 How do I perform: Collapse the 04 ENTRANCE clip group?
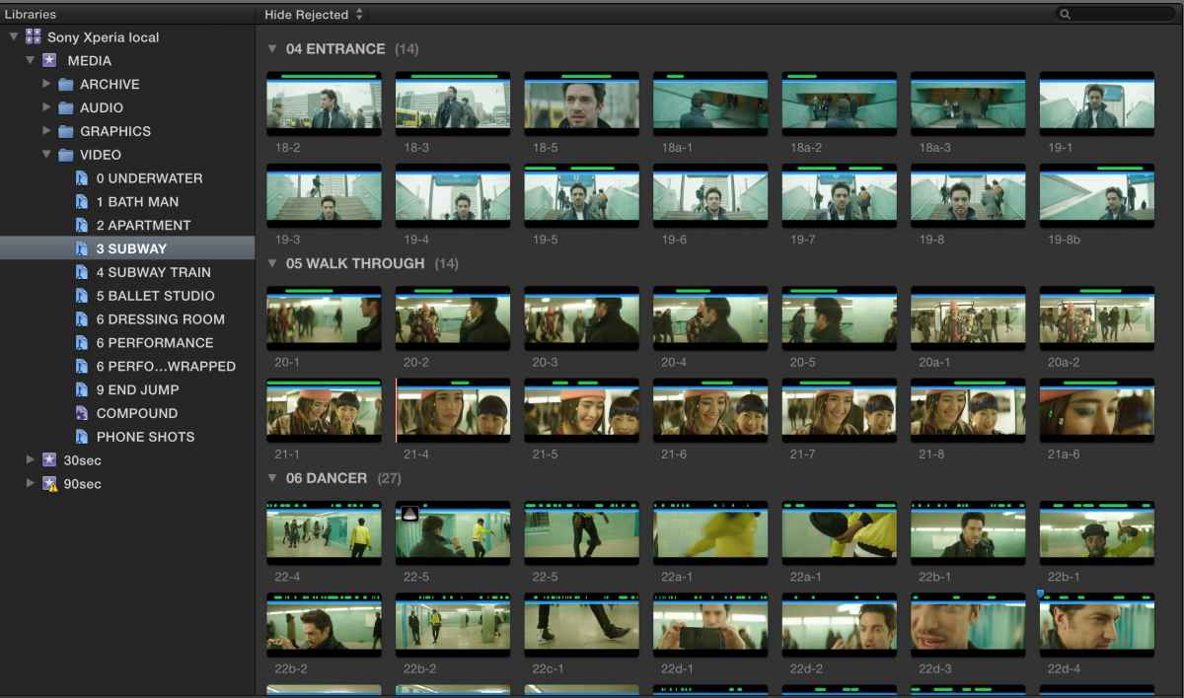click(x=273, y=48)
